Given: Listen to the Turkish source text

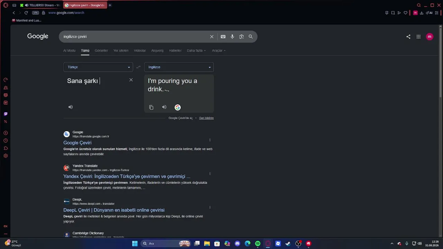Looking at the screenshot, I should pos(71,107).
